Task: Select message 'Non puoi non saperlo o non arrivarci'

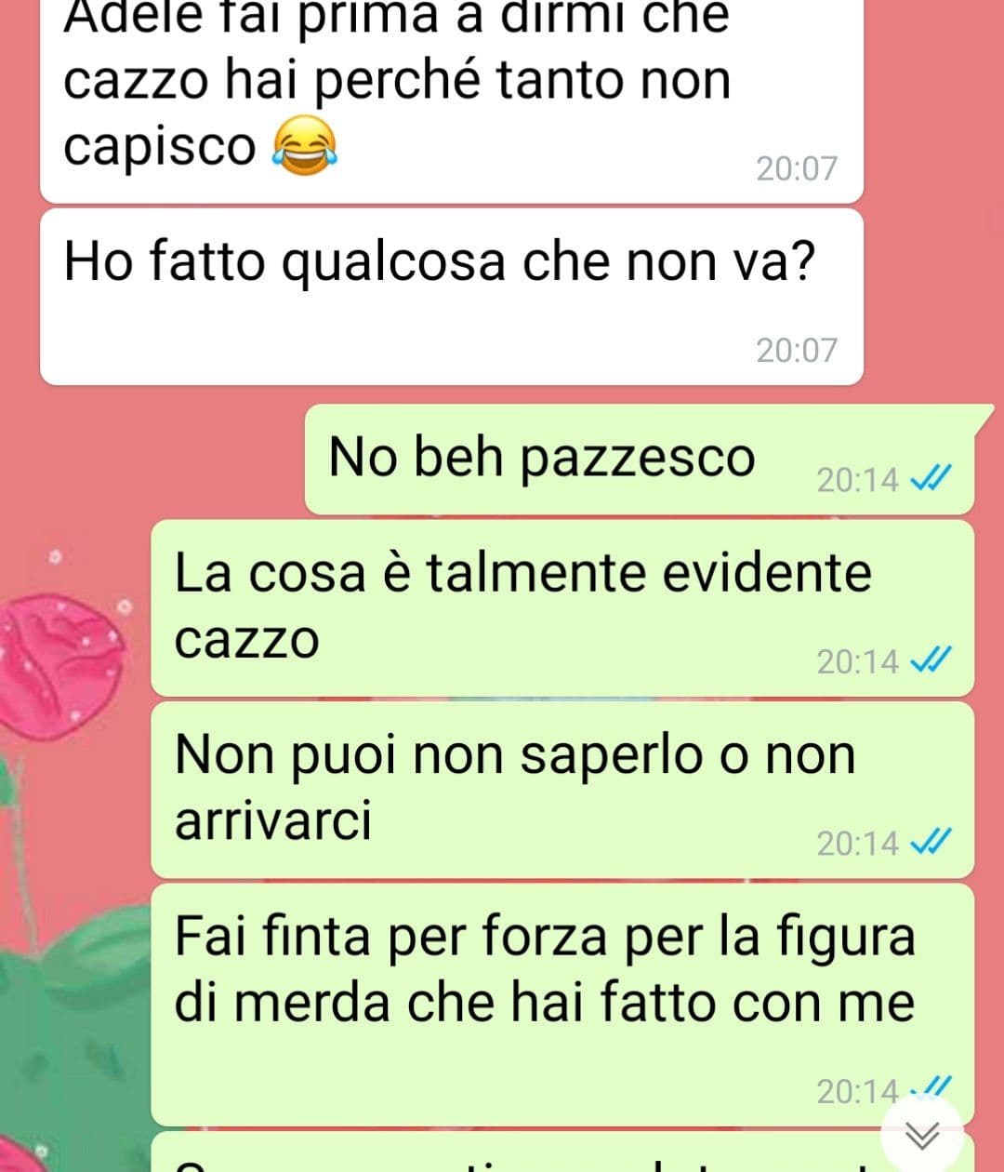Action: tap(562, 791)
